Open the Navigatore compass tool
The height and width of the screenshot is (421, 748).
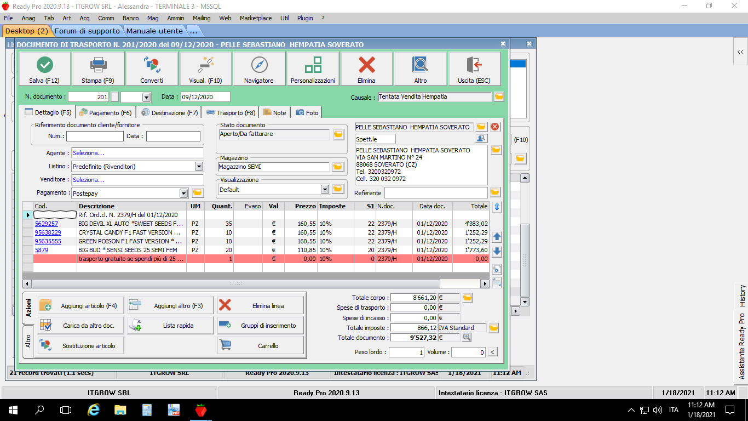pyautogui.click(x=259, y=69)
